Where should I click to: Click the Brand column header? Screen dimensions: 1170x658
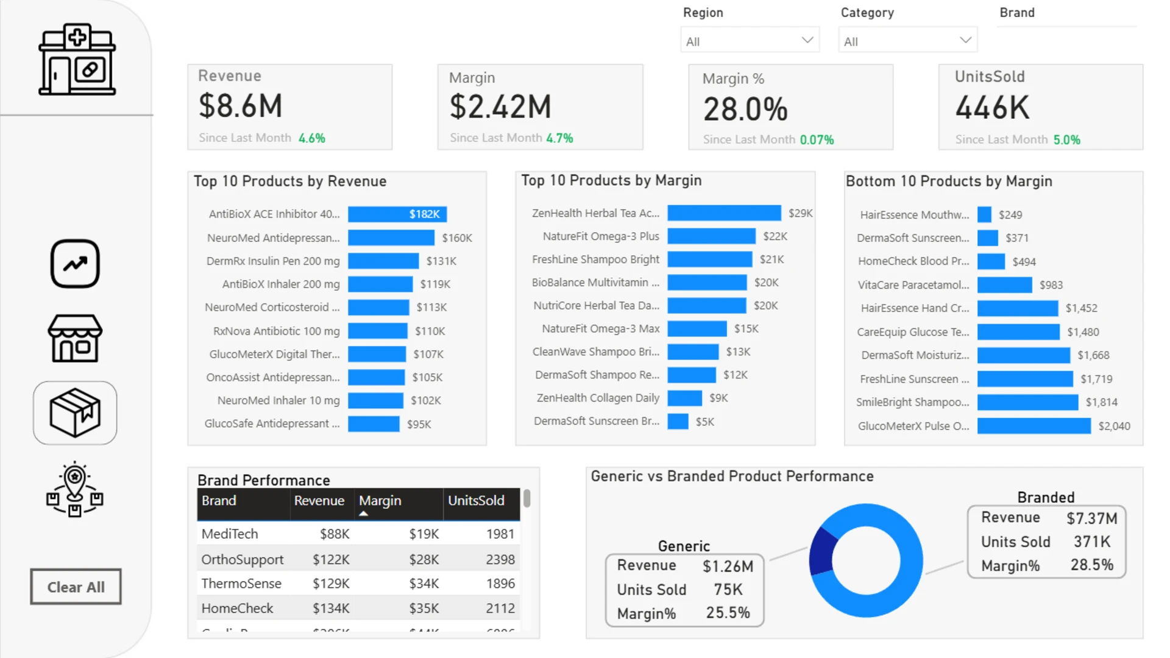(x=219, y=501)
